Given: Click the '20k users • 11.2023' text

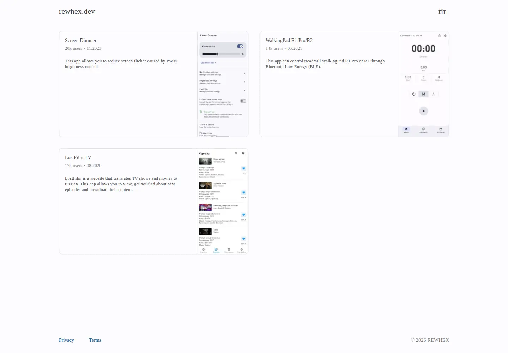Looking at the screenshot, I should pos(83,48).
